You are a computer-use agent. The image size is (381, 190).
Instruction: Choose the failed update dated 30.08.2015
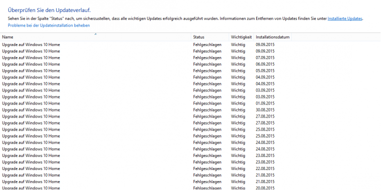(x=146, y=110)
